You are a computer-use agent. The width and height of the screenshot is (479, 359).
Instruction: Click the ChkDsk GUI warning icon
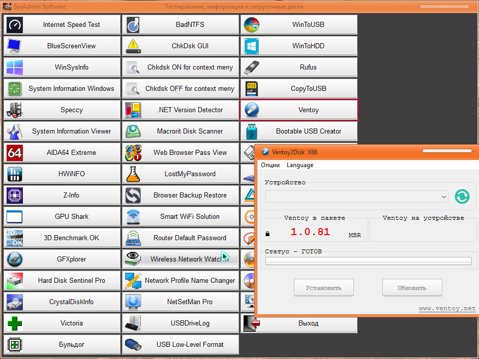point(133,46)
